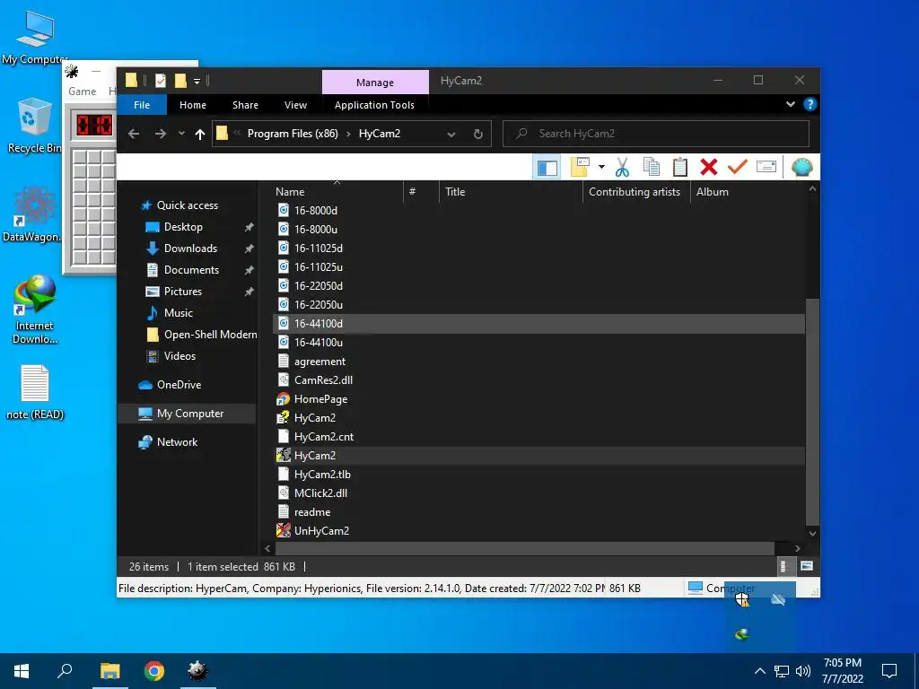Switch to details view status bar icon
The image size is (919, 689).
(x=783, y=566)
